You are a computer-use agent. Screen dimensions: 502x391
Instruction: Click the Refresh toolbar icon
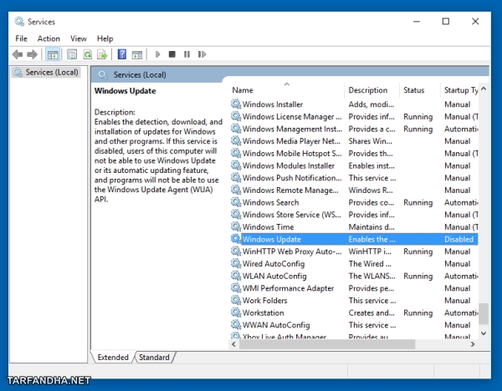click(87, 54)
